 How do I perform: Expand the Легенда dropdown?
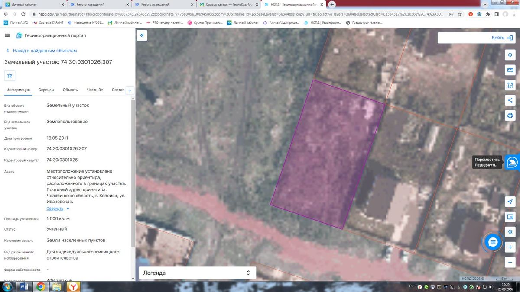[x=197, y=273]
